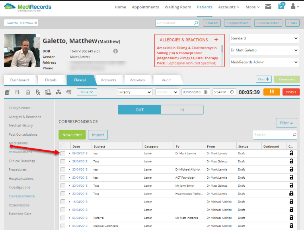Open the Rooms dropdown

(167, 92)
